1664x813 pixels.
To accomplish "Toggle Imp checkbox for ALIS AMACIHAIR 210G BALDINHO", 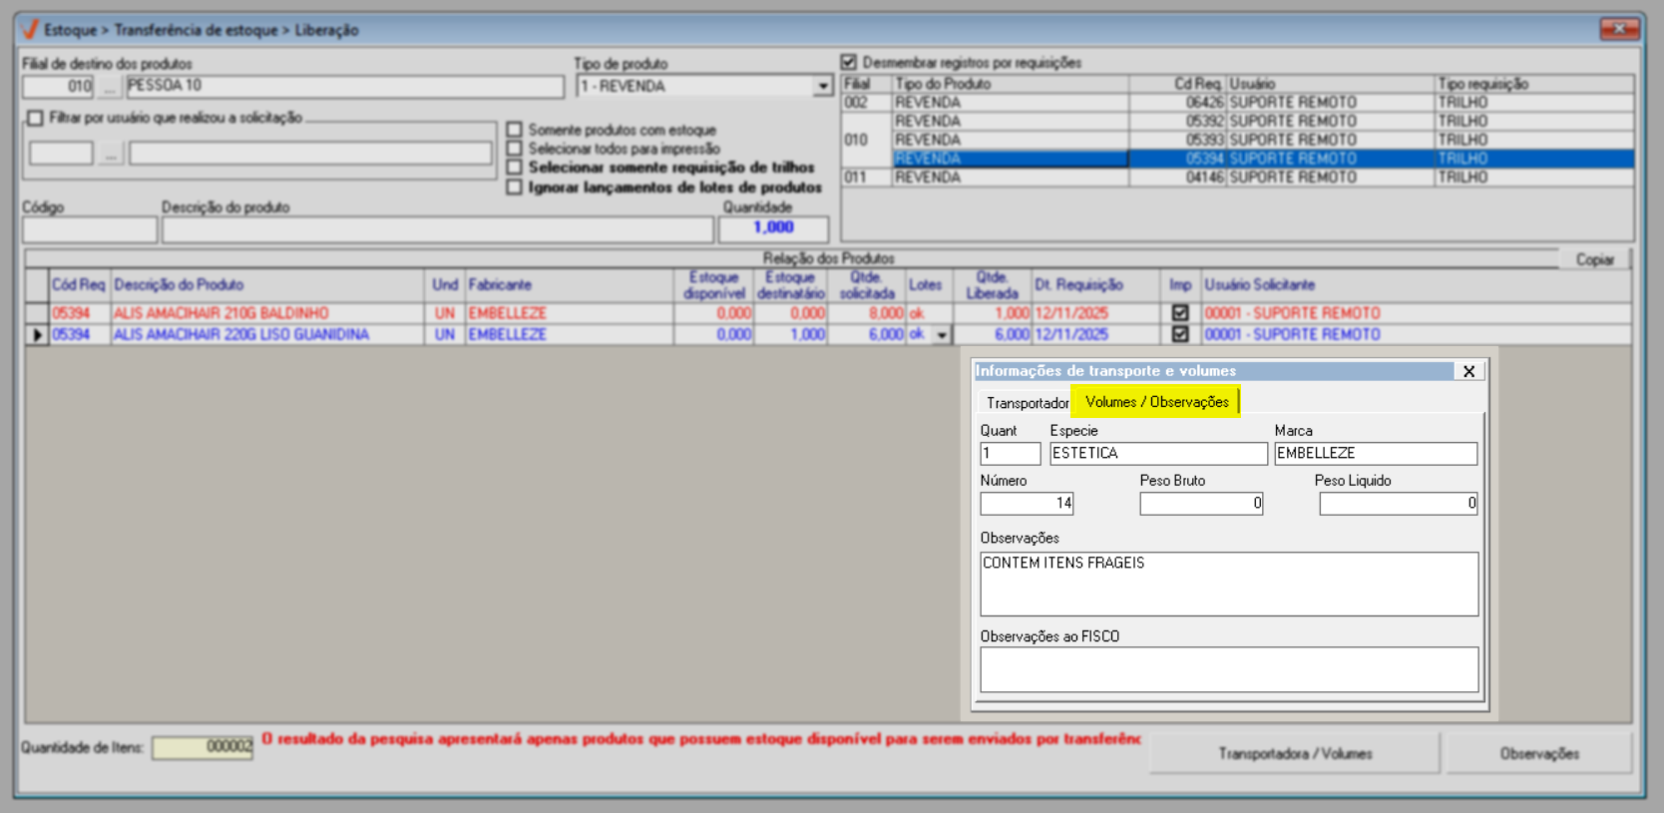I will point(1180,313).
